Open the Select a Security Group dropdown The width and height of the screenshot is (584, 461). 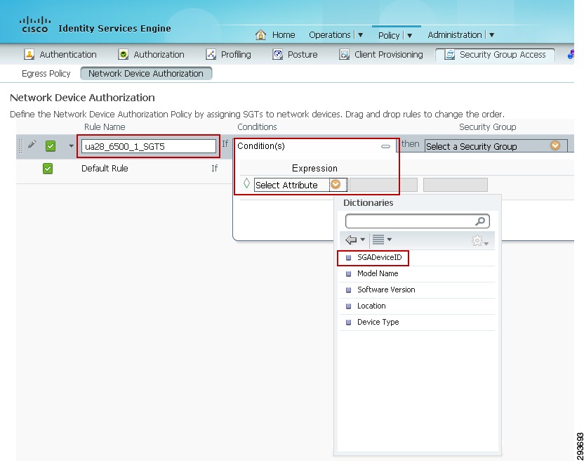(496, 146)
